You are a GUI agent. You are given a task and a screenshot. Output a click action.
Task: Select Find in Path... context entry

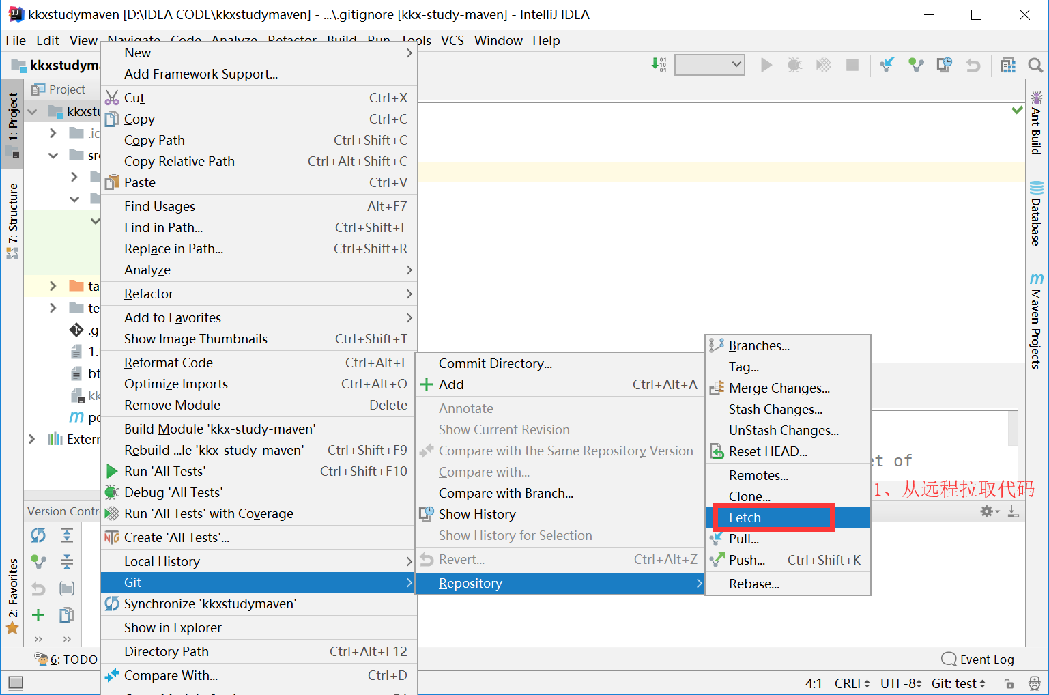click(x=259, y=227)
